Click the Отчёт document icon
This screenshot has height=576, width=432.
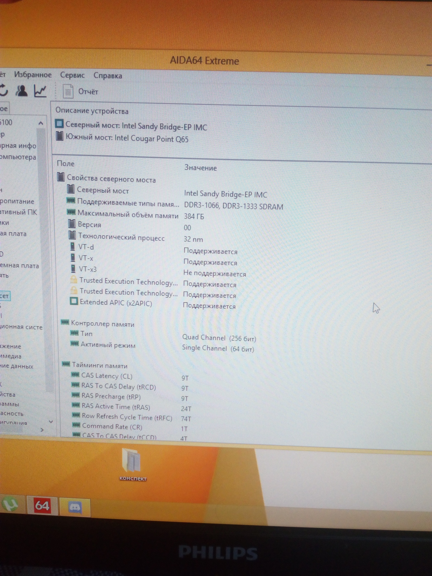point(68,91)
